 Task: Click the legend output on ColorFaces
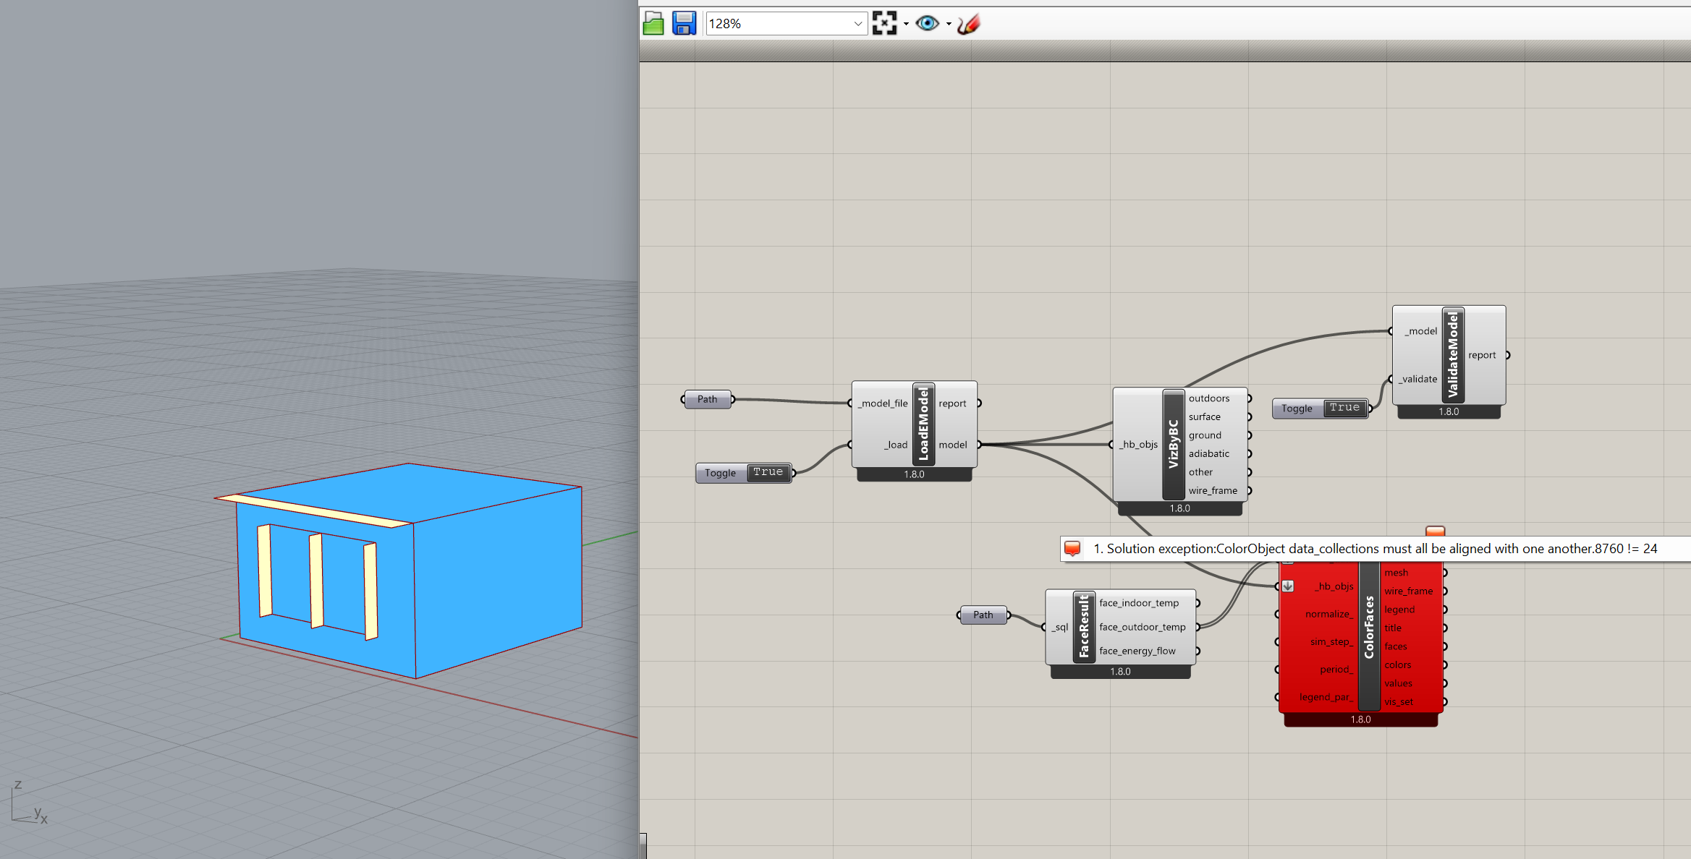(x=1399, y=610)
